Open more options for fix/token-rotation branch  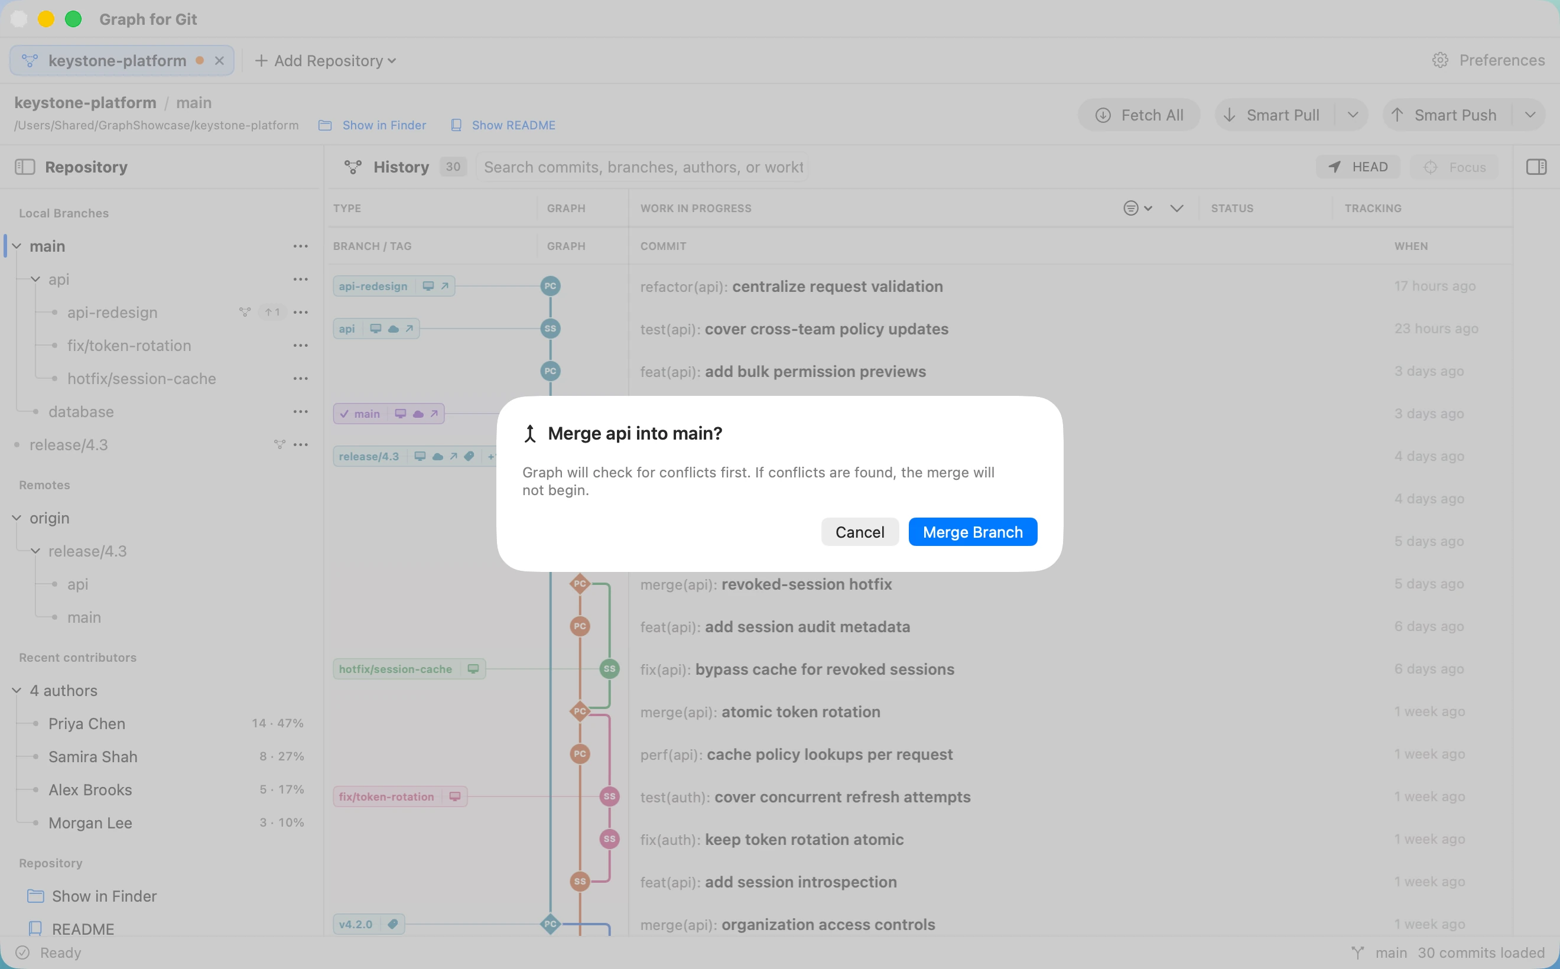pos(301,346)
